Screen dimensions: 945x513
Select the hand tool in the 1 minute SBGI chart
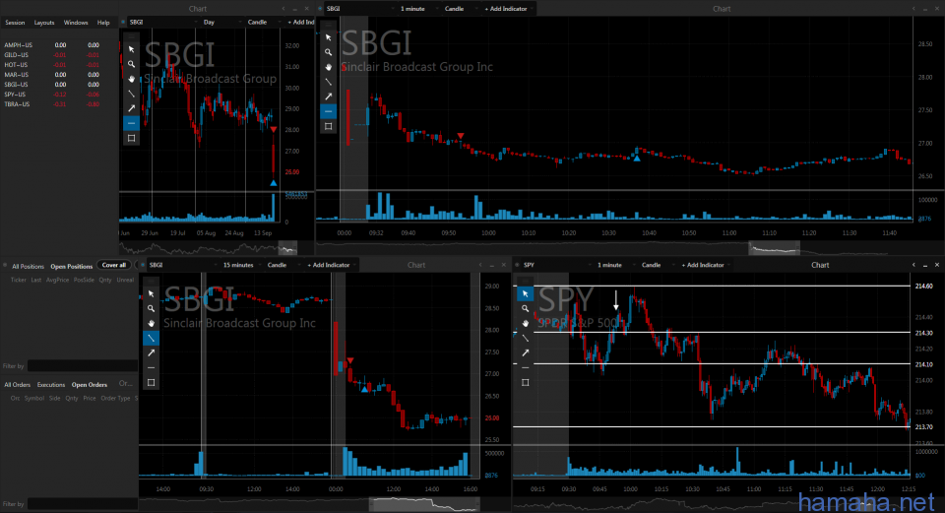(x=329, y=67)
